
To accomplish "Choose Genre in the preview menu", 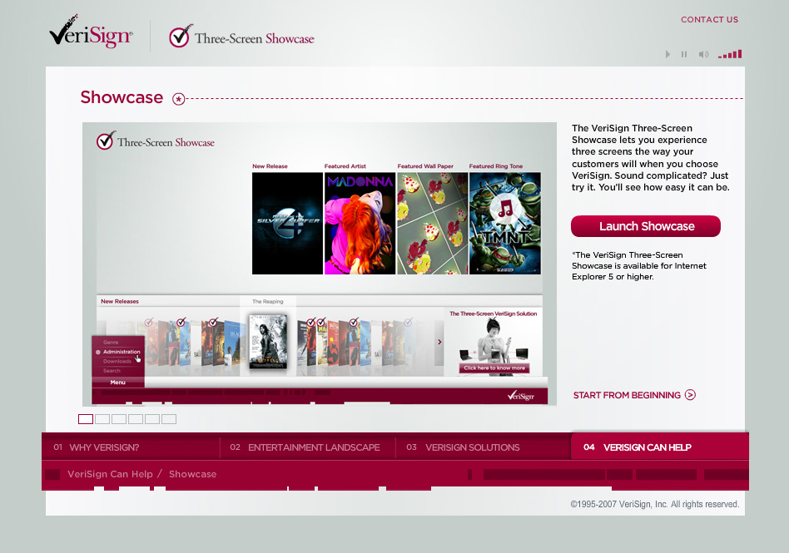I will click(111, 343).
